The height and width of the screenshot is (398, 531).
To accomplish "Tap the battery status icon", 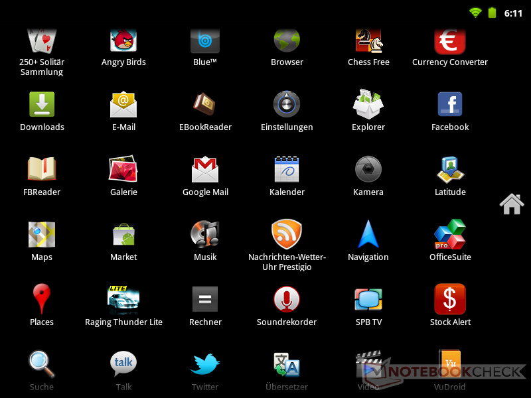I will point(492,13).
